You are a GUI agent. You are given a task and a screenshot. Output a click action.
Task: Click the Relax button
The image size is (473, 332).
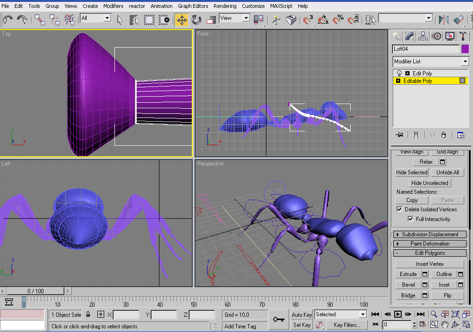point(426,162)
